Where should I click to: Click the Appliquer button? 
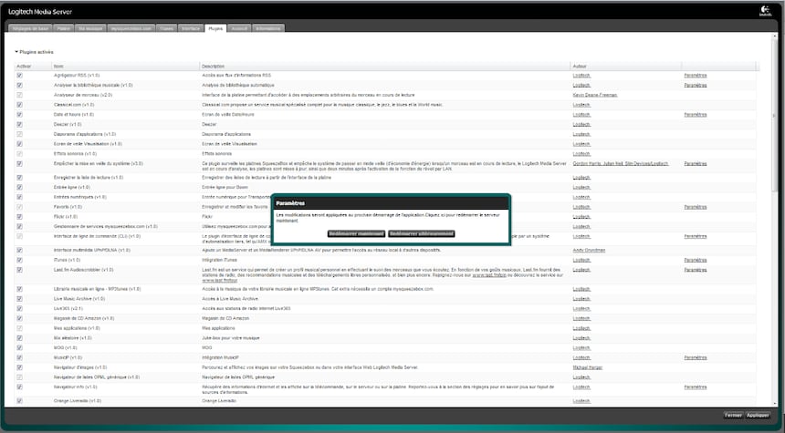(758, 416)
